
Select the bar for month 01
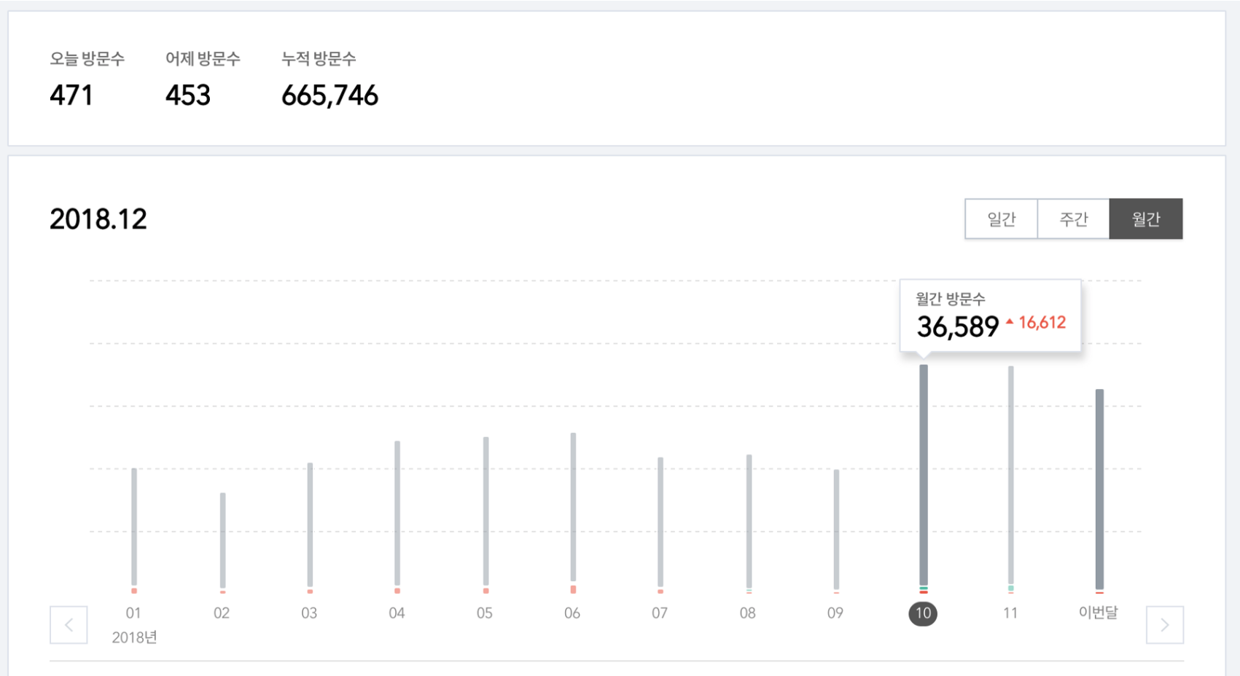[x=134, y=527]
